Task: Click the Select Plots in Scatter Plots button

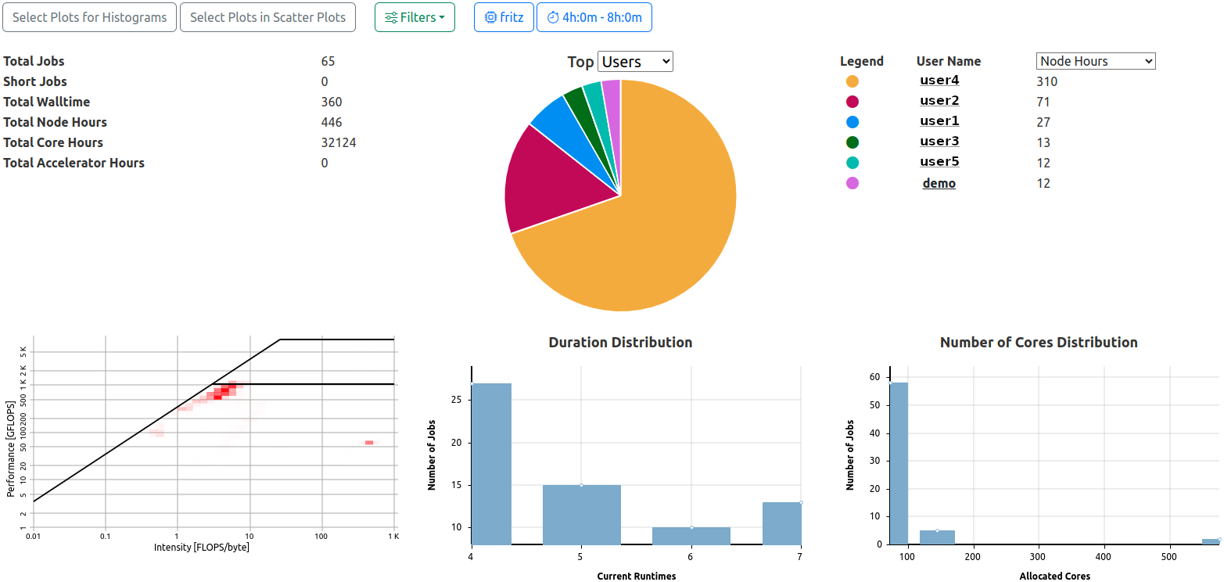Action: pyautogui.click(x=267, y=16)
